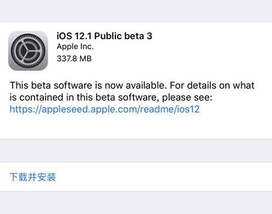Click the Apple Inc. publisher label
The height and width of the screenshot is (214, 272).
(x=75, y=47)
